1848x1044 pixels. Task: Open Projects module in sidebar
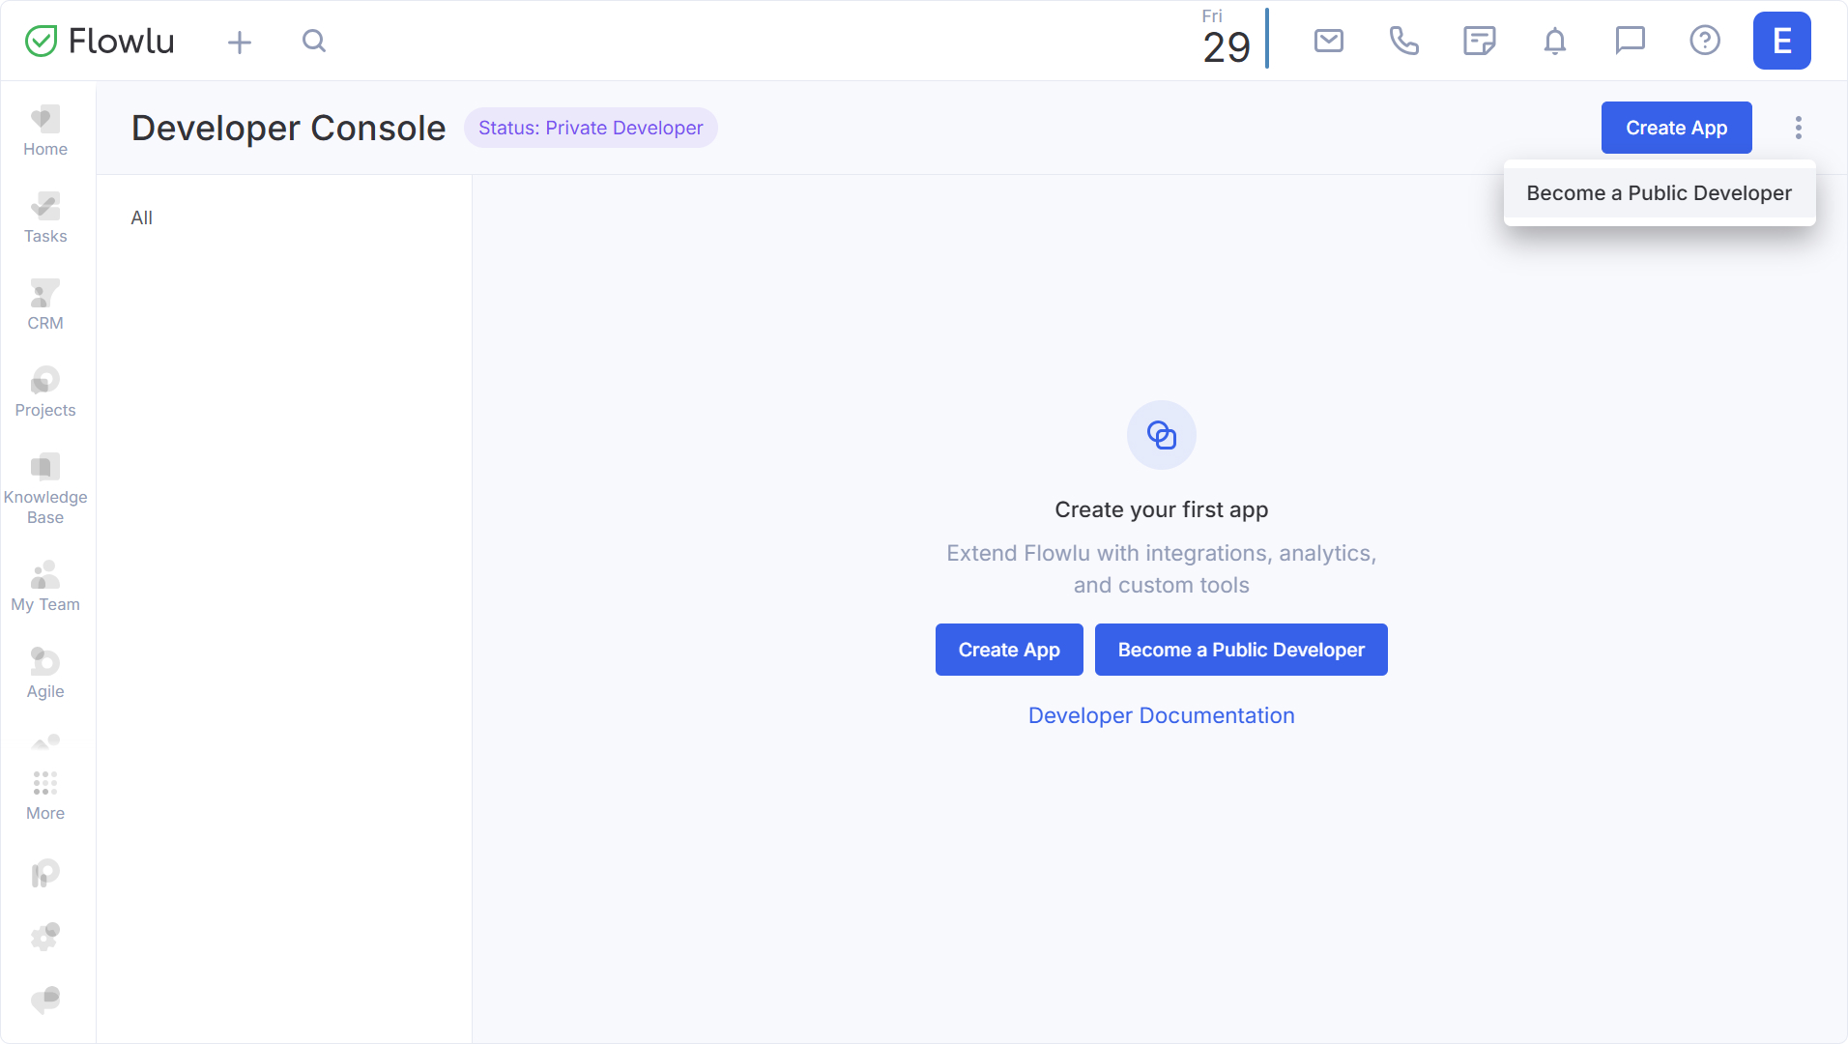tap(45, 392)
